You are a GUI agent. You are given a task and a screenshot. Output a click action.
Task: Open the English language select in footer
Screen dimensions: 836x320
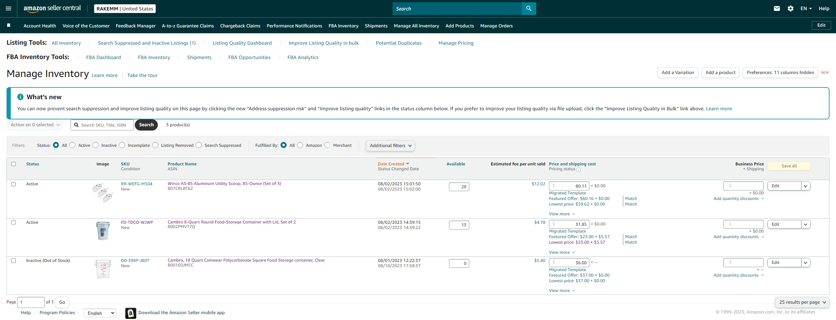pyautogui.click(x=100, y=313)
